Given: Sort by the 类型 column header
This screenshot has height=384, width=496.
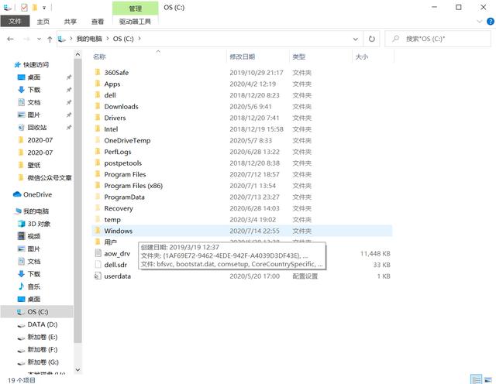Looking at the screenshot, I should point(299,57).
